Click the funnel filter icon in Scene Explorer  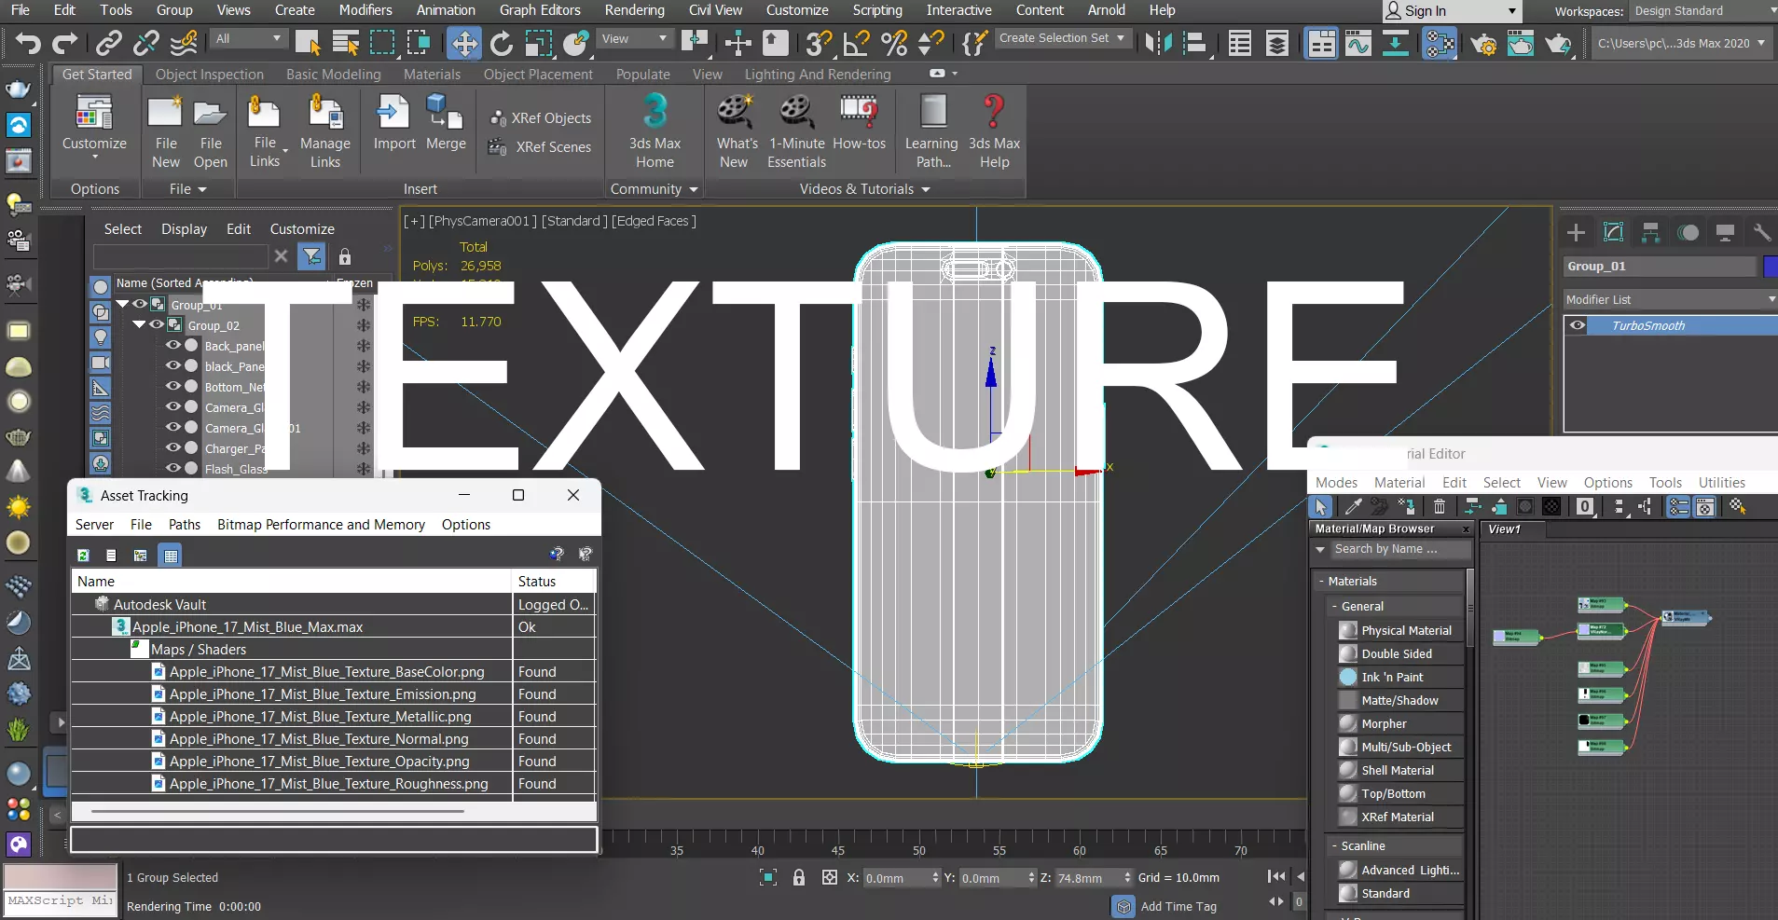coord(312,256)
